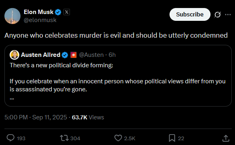Repost this tweet using retweet icon

pos(64,138)
